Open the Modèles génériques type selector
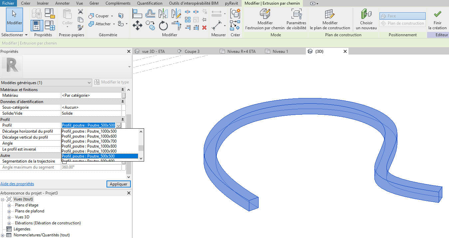 point(46,83)
